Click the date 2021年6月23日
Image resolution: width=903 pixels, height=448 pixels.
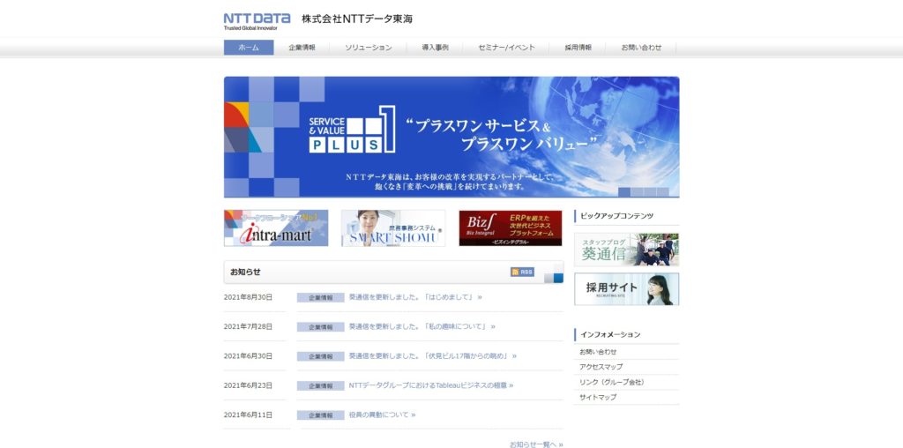pos(248,385)
